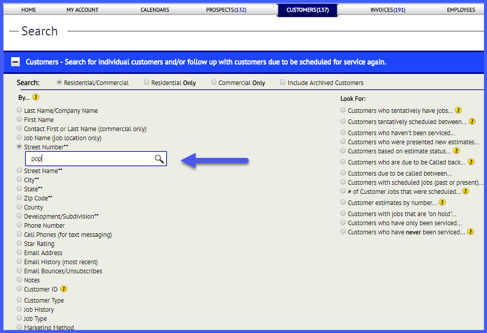
Task: Select Commercial Only radio button
Action: click(214, 82)
